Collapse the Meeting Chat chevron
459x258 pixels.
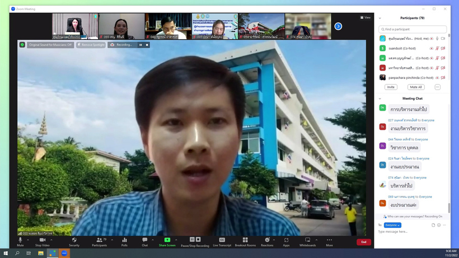[380, 98]
